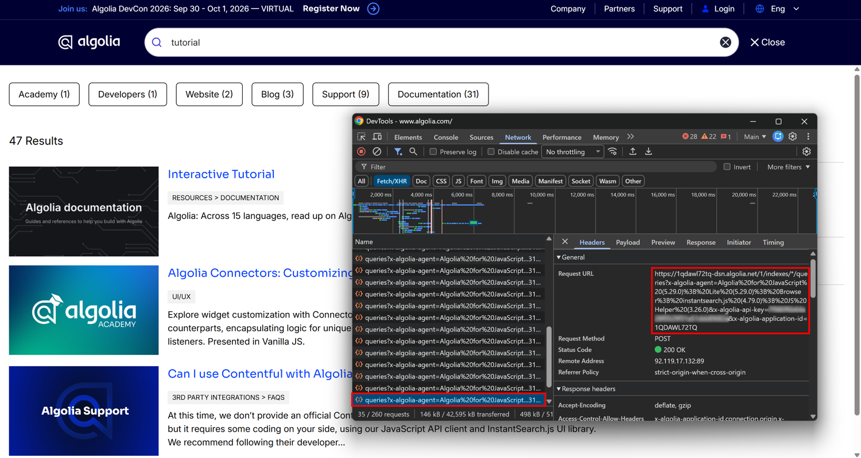Image resolution: width=861 pixels, height=458 pixels.
Task: Close the request details pane X
Action: (565, 242)
